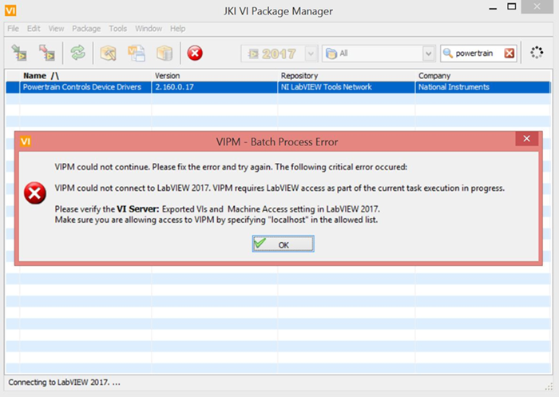Click the red error icon in dialog
The height and width of the screenshot is (397, 559).
[x=35, y=193]
